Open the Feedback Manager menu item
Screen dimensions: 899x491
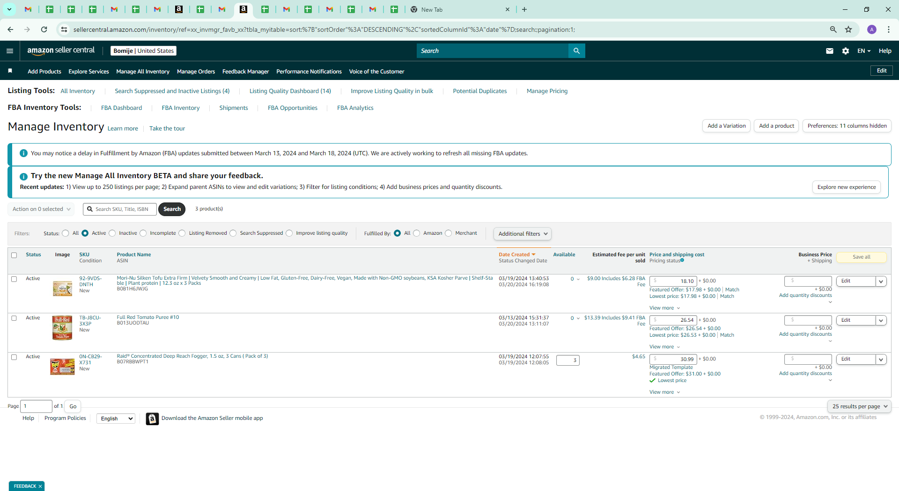tap(245, 72)
